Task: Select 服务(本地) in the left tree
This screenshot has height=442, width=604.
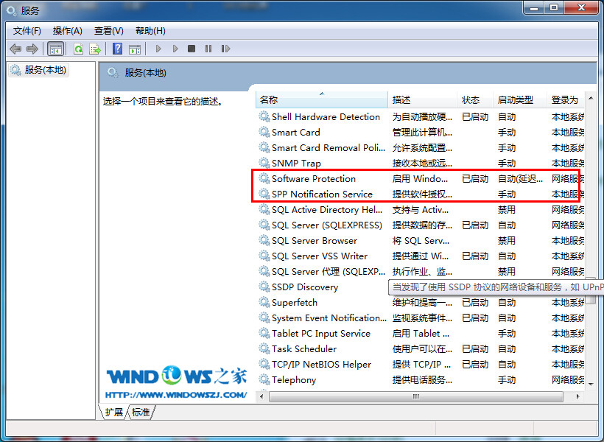Action: (39, 70)
